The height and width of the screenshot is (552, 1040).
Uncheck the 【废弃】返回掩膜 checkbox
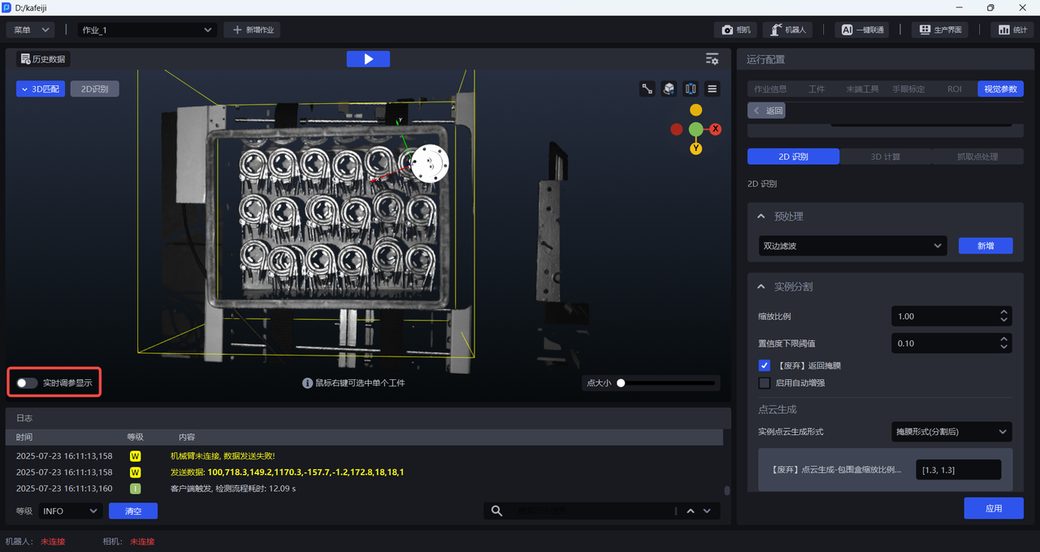pos(764,366)
